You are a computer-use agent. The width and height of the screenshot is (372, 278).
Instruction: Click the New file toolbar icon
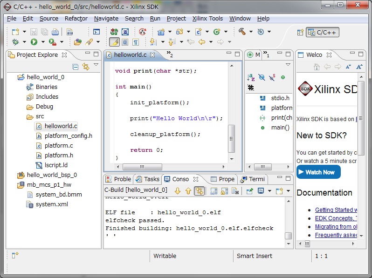[x=15, y=32]
